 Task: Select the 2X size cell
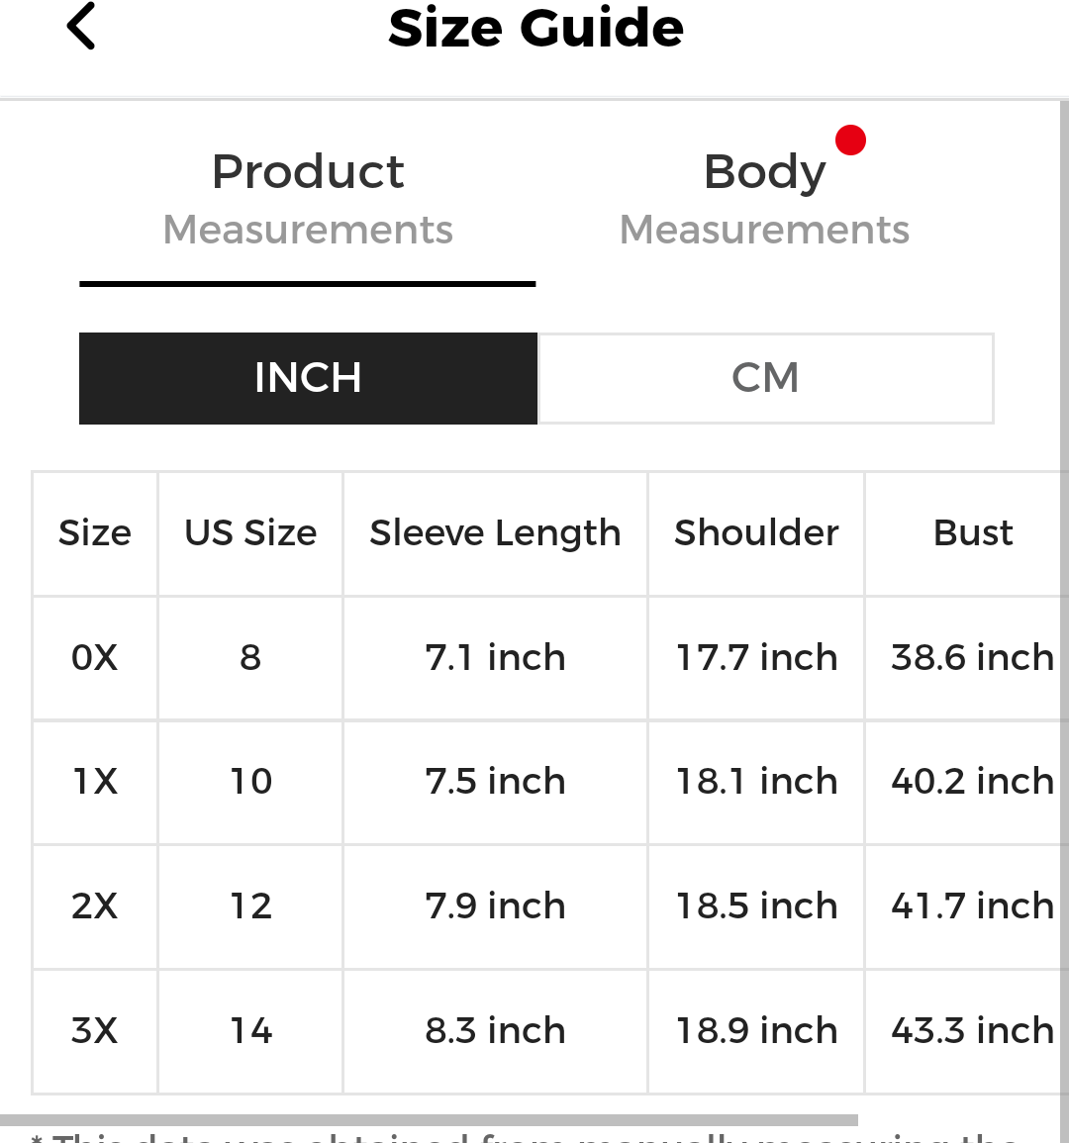click(x=95, y=906)
